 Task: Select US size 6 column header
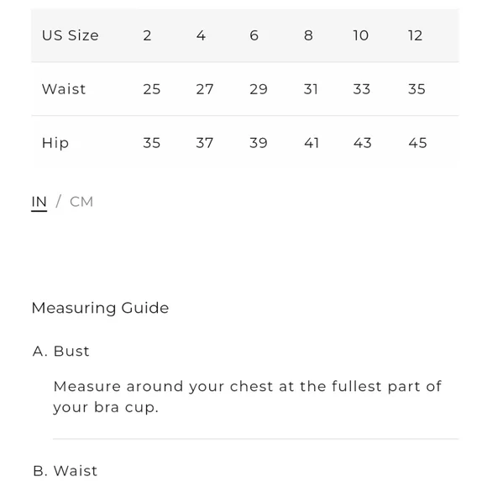(x=254, y=35)
